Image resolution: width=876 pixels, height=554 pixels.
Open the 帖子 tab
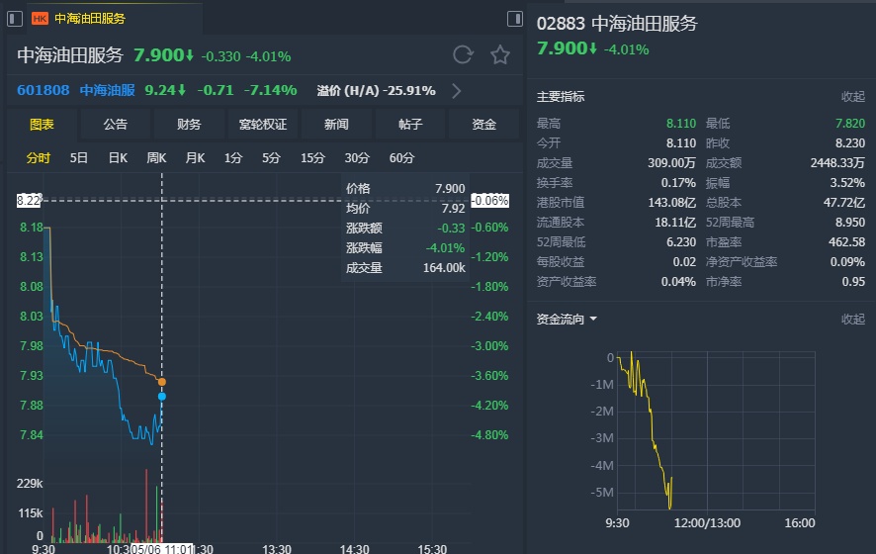coord(410,124)
